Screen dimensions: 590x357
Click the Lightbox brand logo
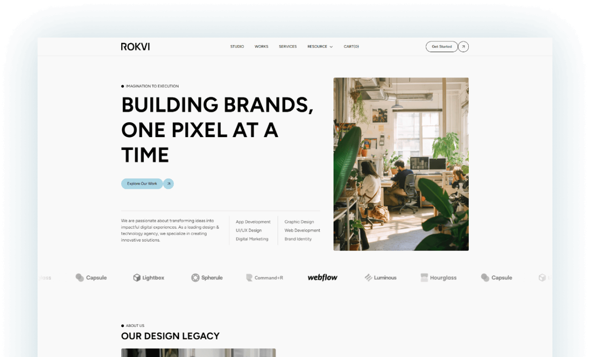coord(148,278)
